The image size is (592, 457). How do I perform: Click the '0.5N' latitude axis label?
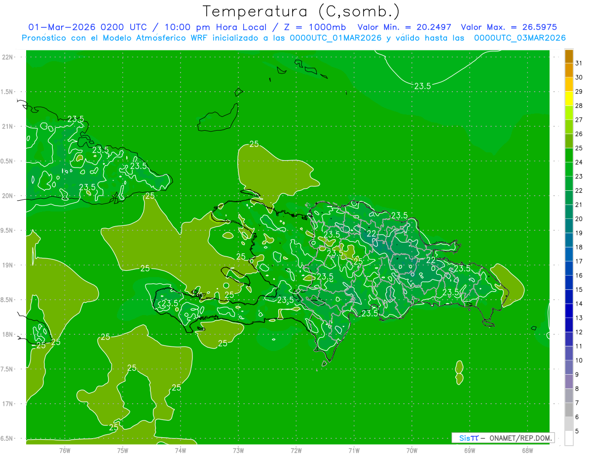7,161
